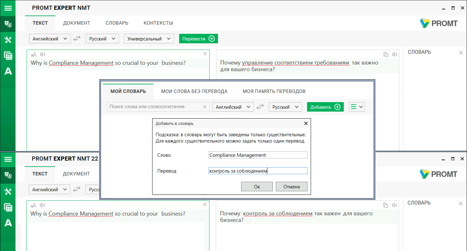
Task: Close СЛОВАРЬ side panel in bottom window
Action: tap(461, 204)
